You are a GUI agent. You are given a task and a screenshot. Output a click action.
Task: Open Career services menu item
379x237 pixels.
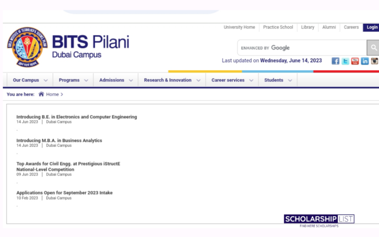tap(228, 80)
